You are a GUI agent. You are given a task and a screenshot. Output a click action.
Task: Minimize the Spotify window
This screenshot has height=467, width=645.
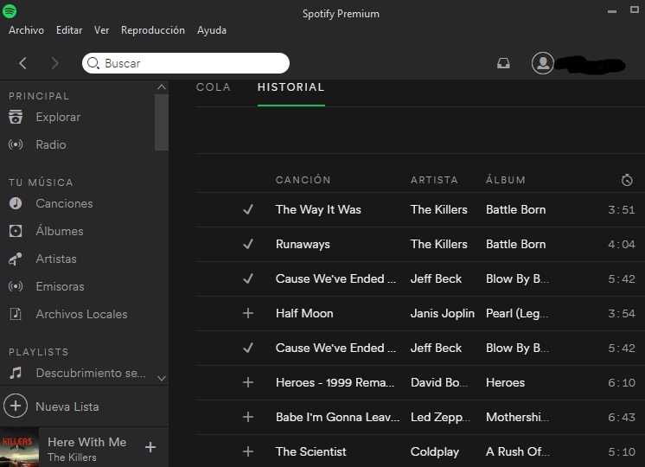(611, 11)
